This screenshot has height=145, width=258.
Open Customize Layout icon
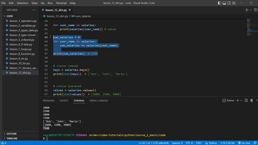pos(234,3)
